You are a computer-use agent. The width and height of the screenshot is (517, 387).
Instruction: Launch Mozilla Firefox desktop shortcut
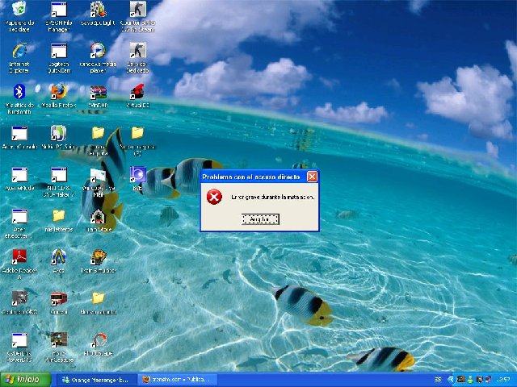pos(58,91)
